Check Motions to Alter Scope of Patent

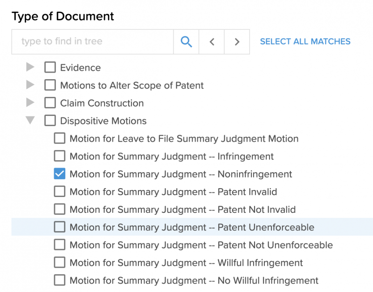click(50, 85)
